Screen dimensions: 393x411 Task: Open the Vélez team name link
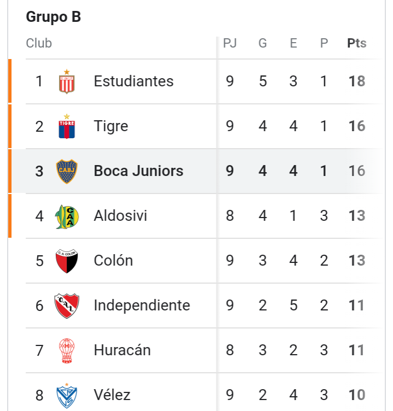tap(112, 395)
